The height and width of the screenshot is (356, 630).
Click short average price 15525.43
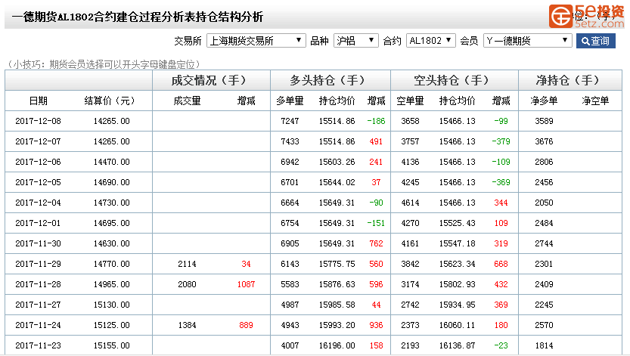pos(458,223)
